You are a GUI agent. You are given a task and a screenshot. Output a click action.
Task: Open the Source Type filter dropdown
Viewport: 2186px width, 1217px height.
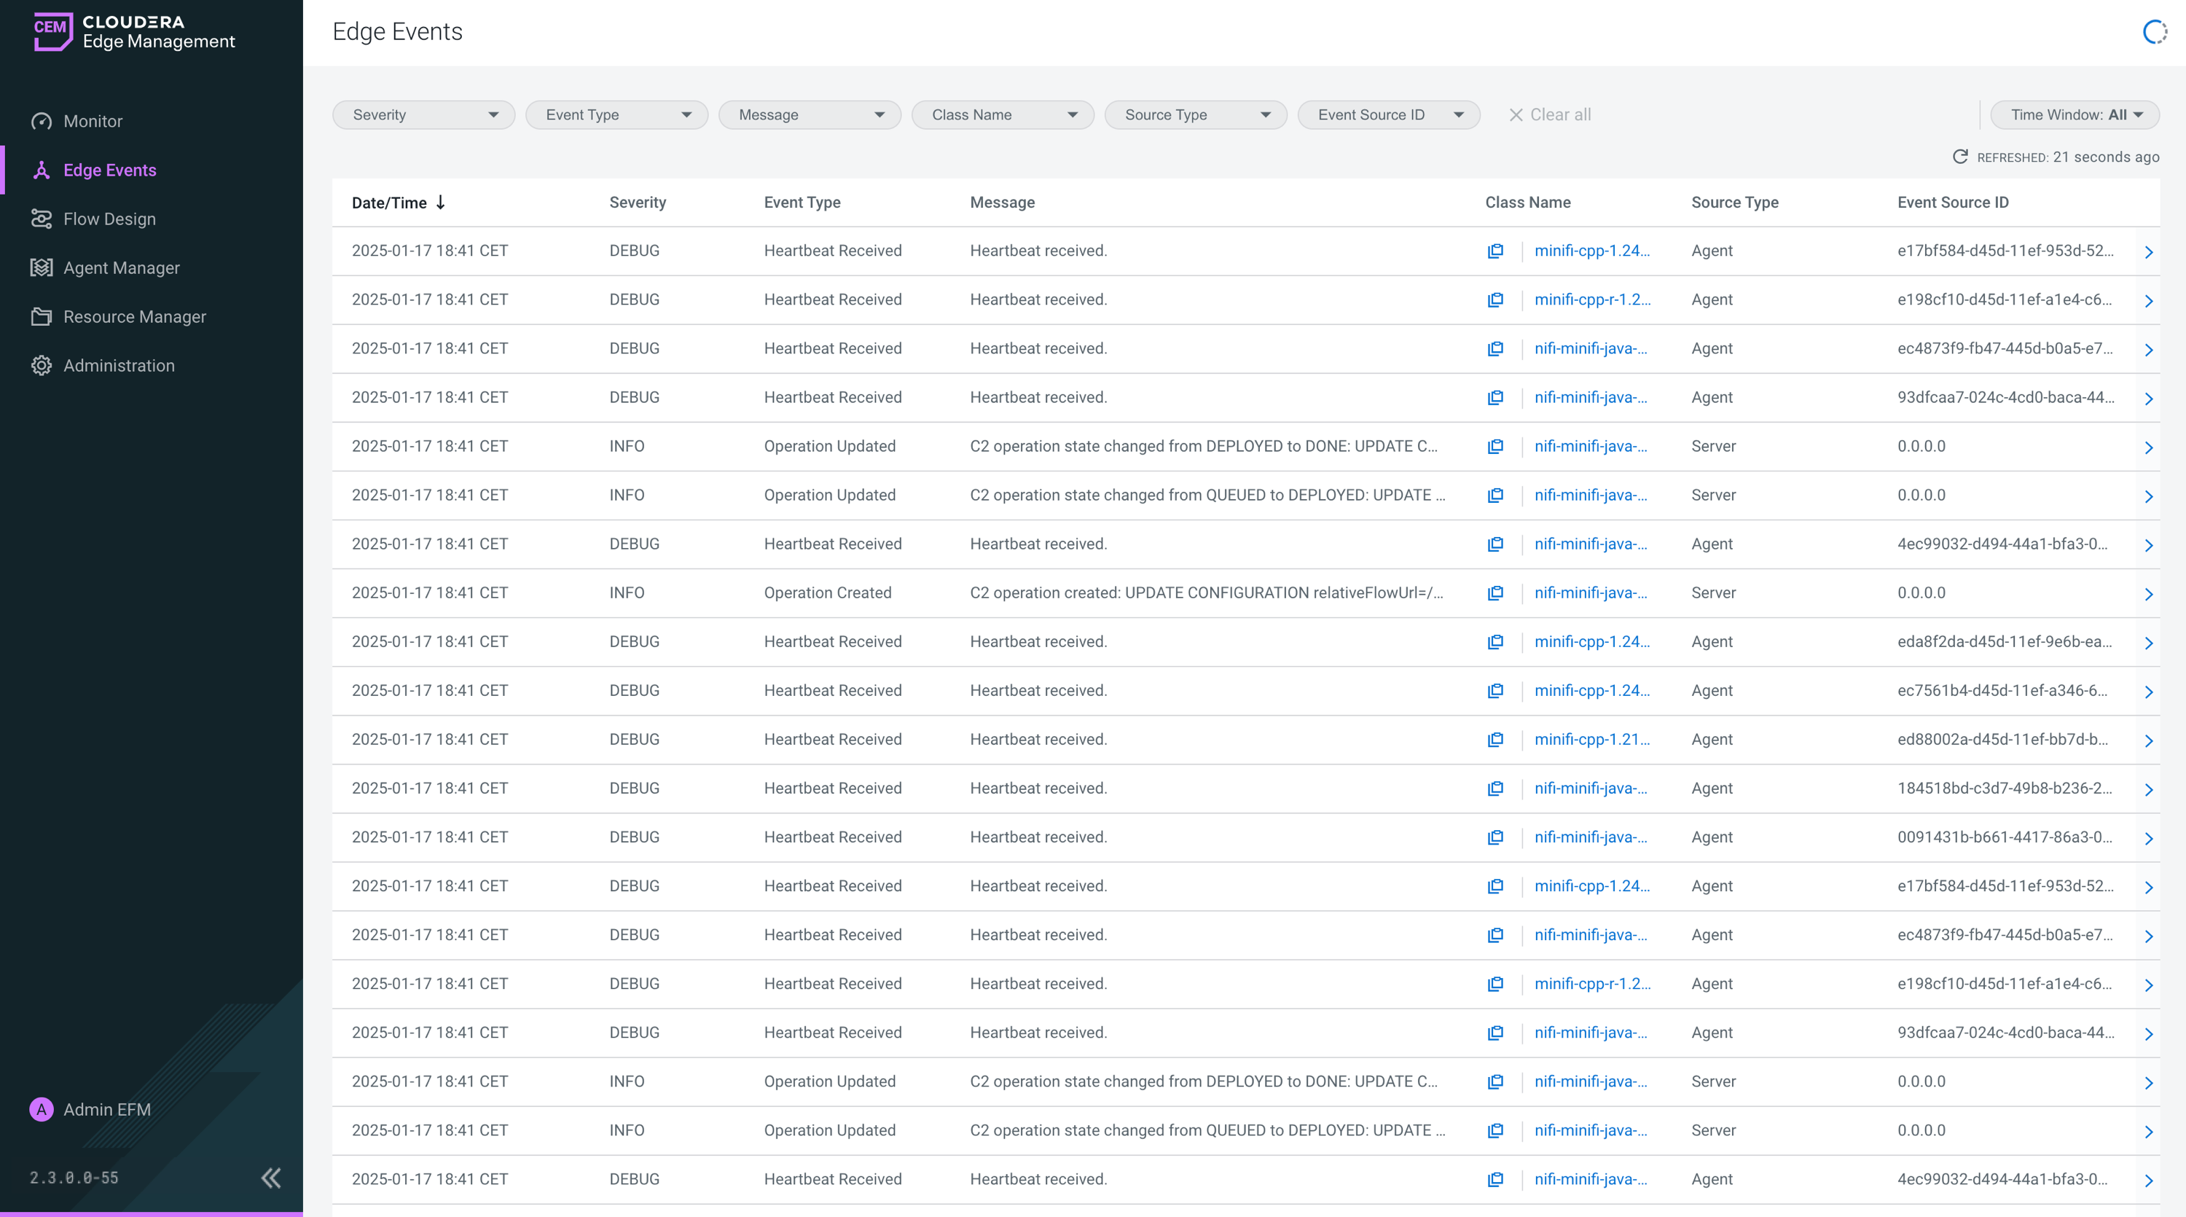(x=1195, y=114)
